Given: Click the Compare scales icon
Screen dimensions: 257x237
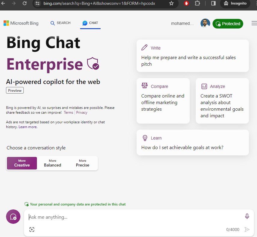Looking at the screenshot, I should click(x=145, y=86).
